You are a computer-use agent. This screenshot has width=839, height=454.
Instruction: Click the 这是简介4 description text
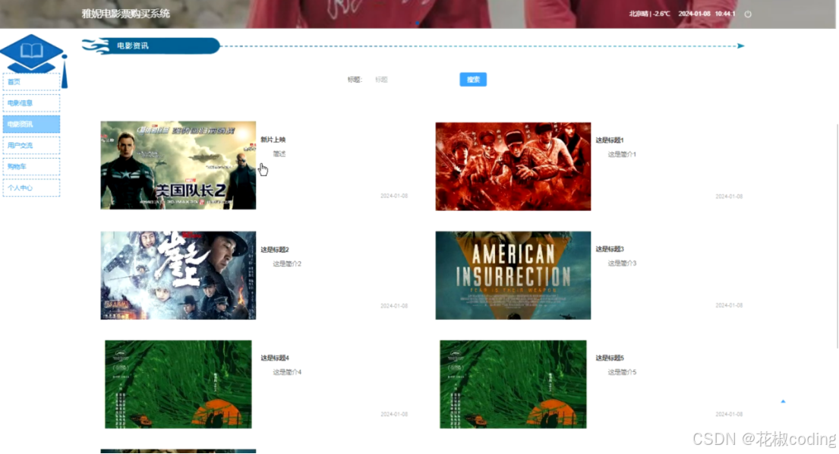coord(287,372)
